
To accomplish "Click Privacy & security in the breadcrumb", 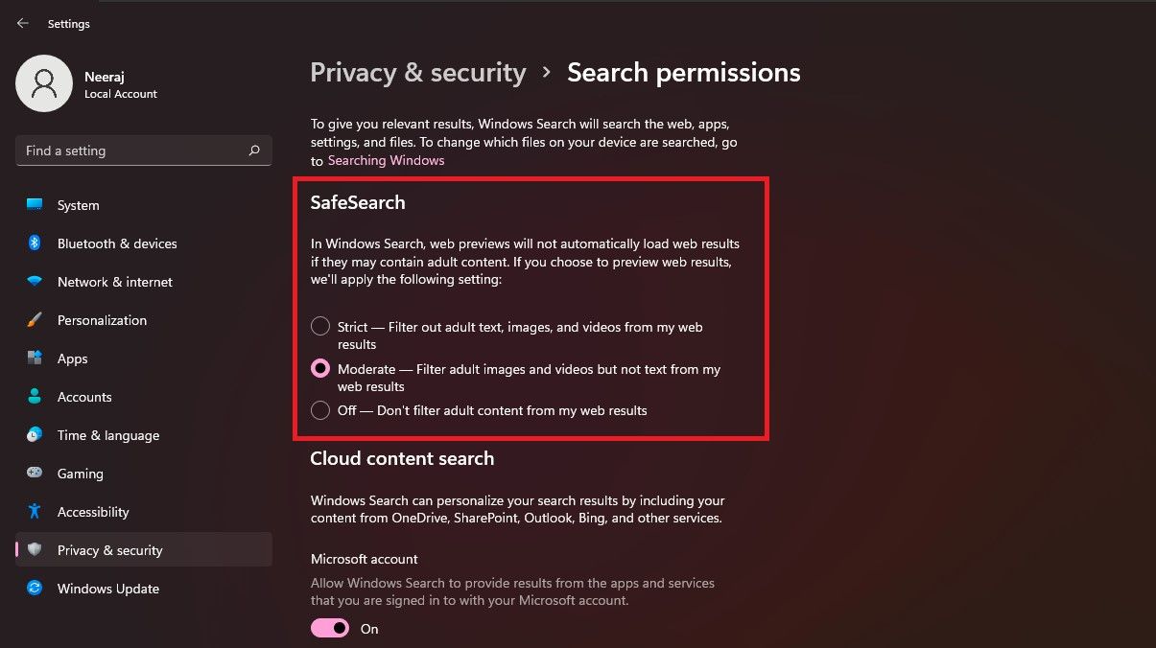I will (x=417, y=72).
